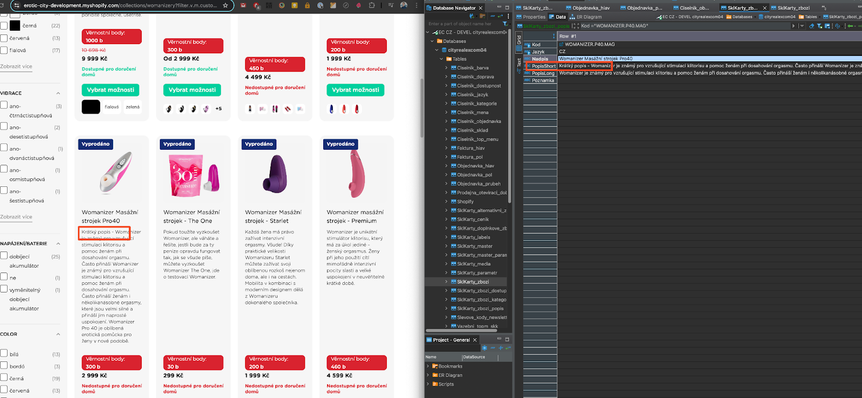Select the fialová variant swatch
This screenshot has height=398, width=862.
point(112,107)
